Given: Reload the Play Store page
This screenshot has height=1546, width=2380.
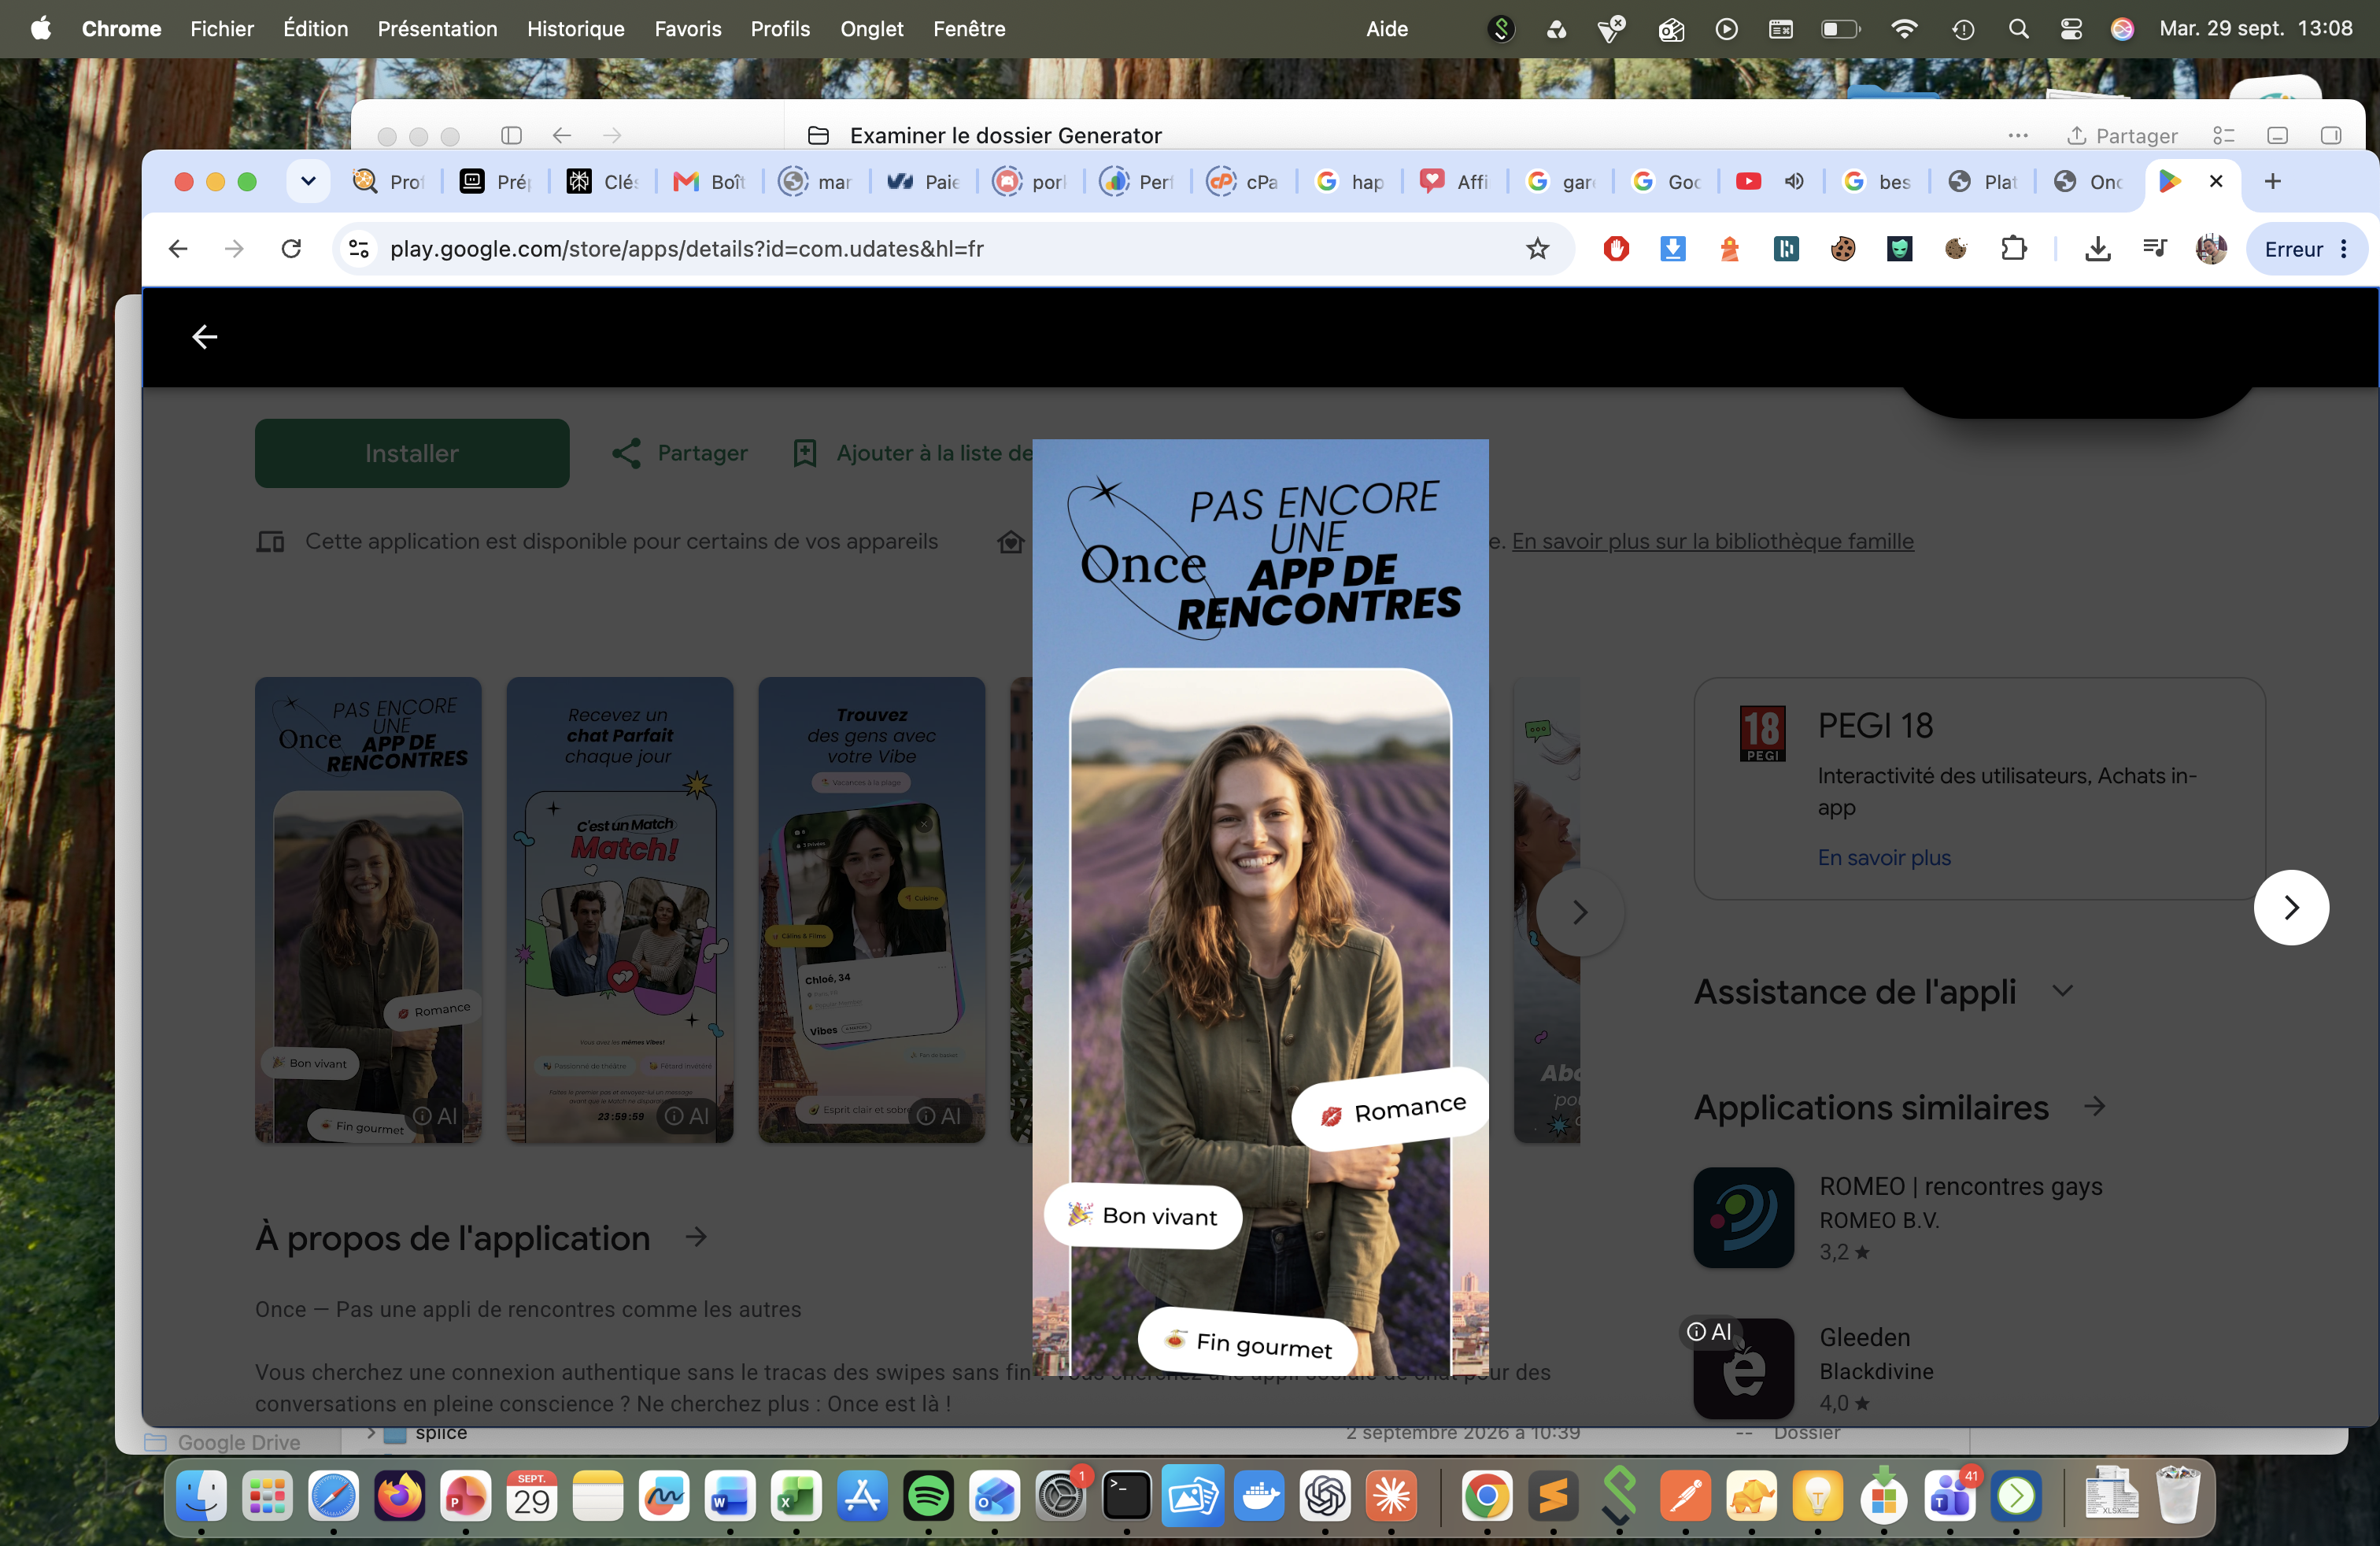Looking at the screenshot, I should (x=291, y=249).
